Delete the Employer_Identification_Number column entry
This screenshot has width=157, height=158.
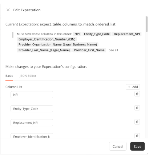pyautogui.click(x=137, y=136)
